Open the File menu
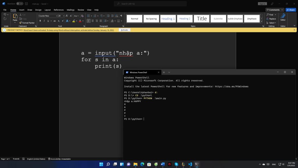 tap(5, 10)
